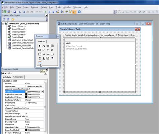Select UserForm4_TableCustCols in the project tree
Screen dimensions: 159x134
coord(22,48)
